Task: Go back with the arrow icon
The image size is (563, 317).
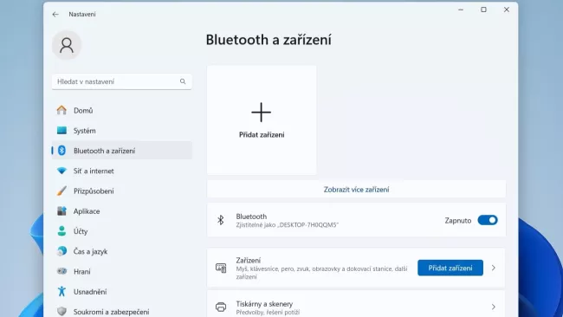Action: (x=55, y=15)
